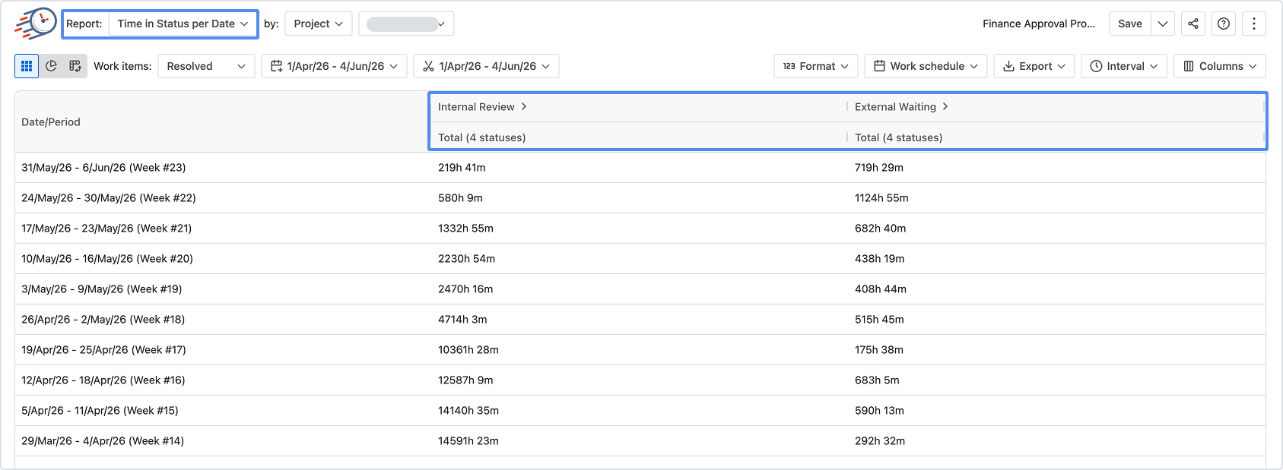Click the Date/Period column header
This screenshot has width=1283, height=470.
51,122
